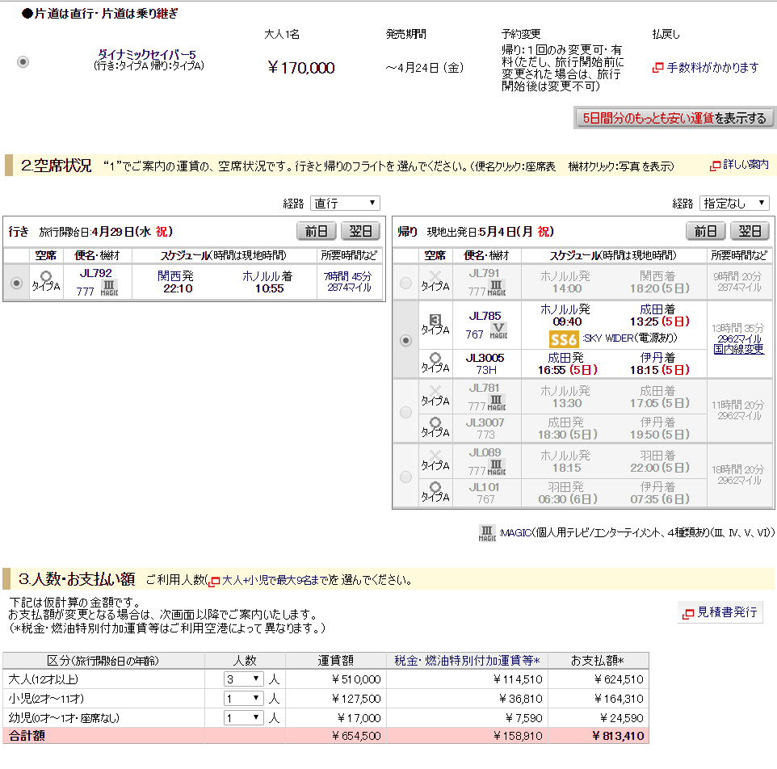Click the MAGIC V icon for JL785
This screenshot has width=777, height=769.
click(498, 330)
